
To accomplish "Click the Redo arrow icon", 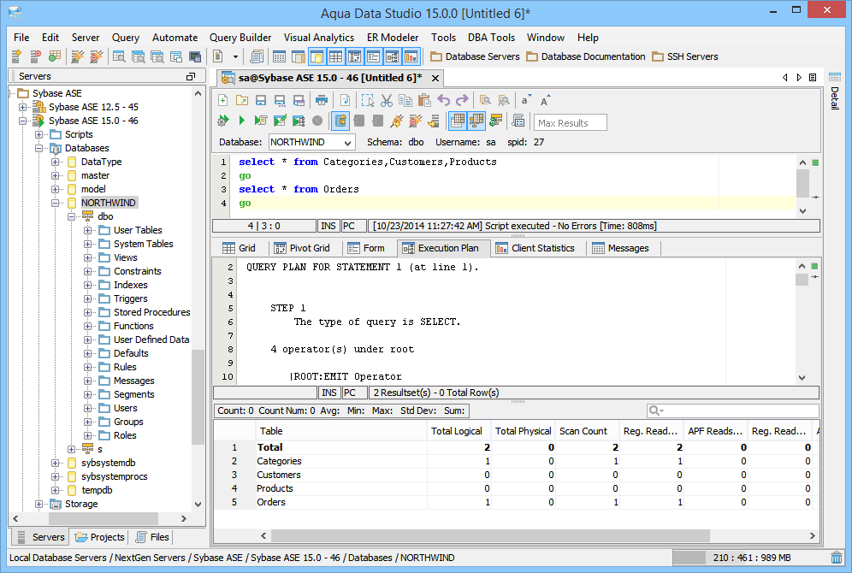I will tap(462, 100).
